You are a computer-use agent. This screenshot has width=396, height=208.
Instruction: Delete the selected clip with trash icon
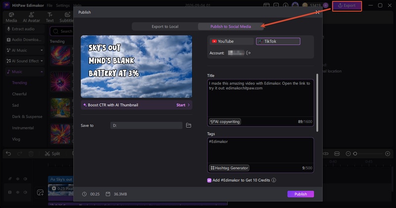point(31,154)
